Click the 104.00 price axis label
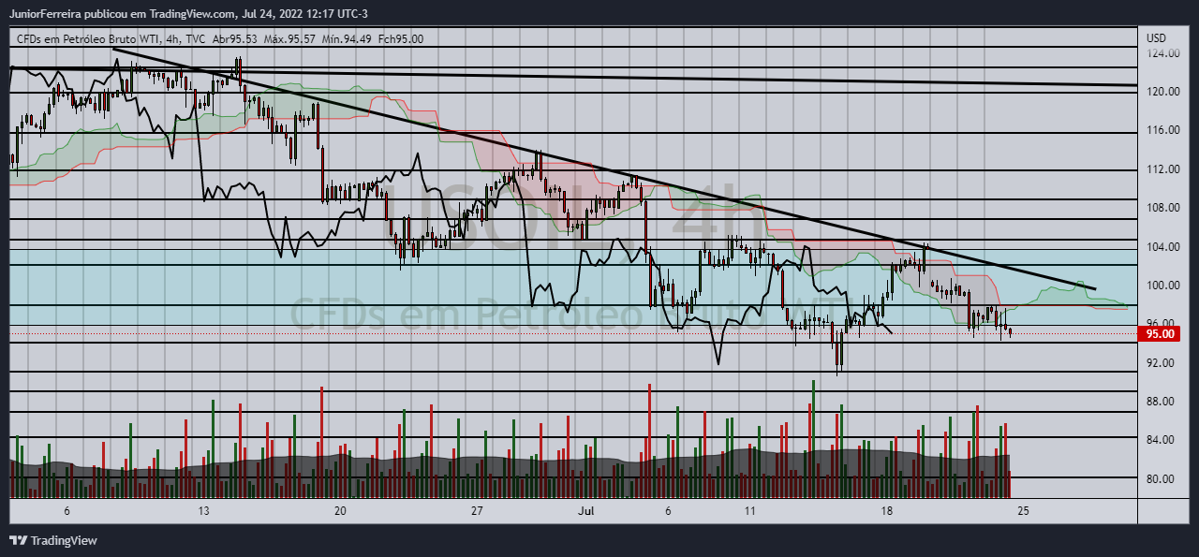The image size is (1199, 557). click(1162, 247)
